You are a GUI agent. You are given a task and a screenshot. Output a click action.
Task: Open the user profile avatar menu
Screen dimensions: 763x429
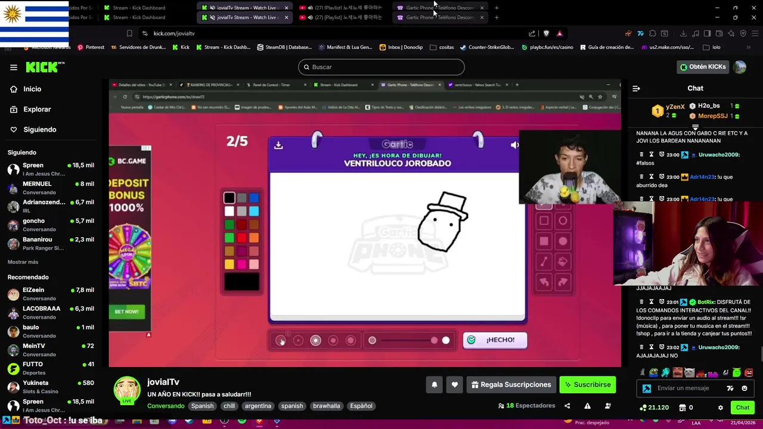(x=740, y=67)
